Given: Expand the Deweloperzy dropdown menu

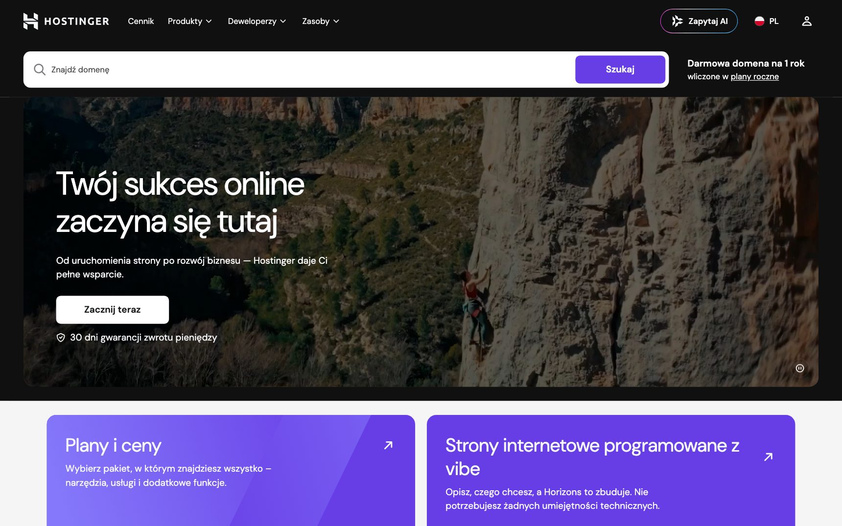Looking at the screenshot, I should (257, 21).
